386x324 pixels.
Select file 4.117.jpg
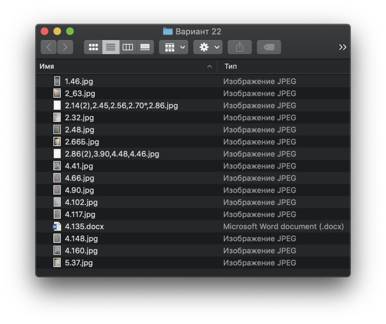[193, 214]
